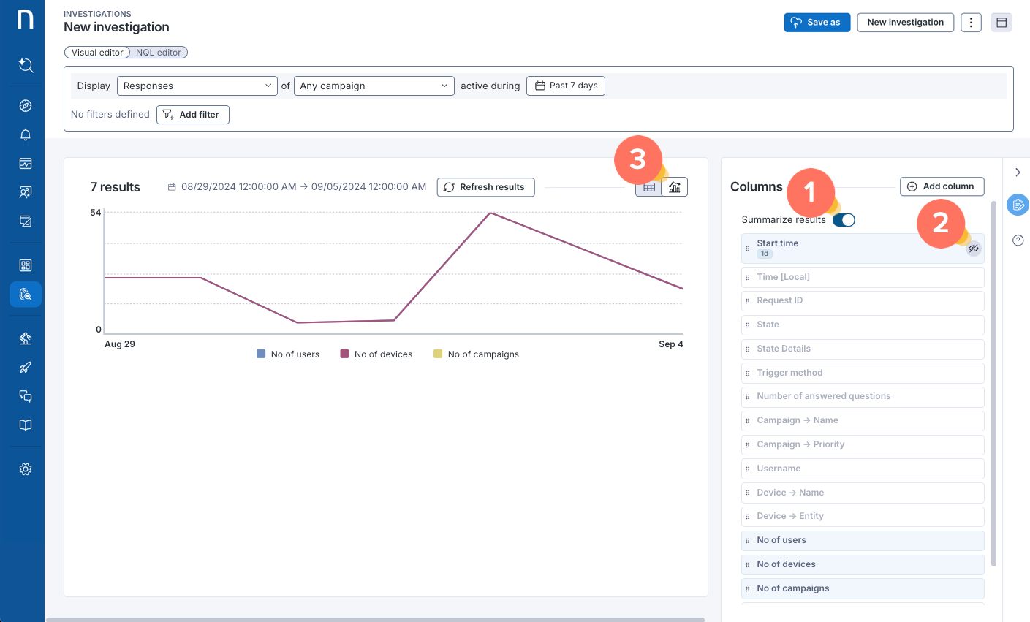Open the Settings gear in sidebar
Image resolution: width=1030 pixels, height=622 pixels.
(x=26, y=469)
